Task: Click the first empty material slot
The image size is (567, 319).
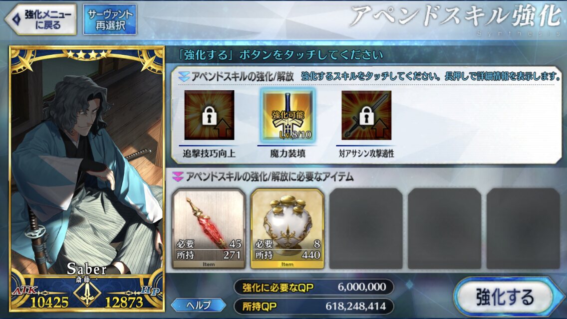Action: pos(366,229)
